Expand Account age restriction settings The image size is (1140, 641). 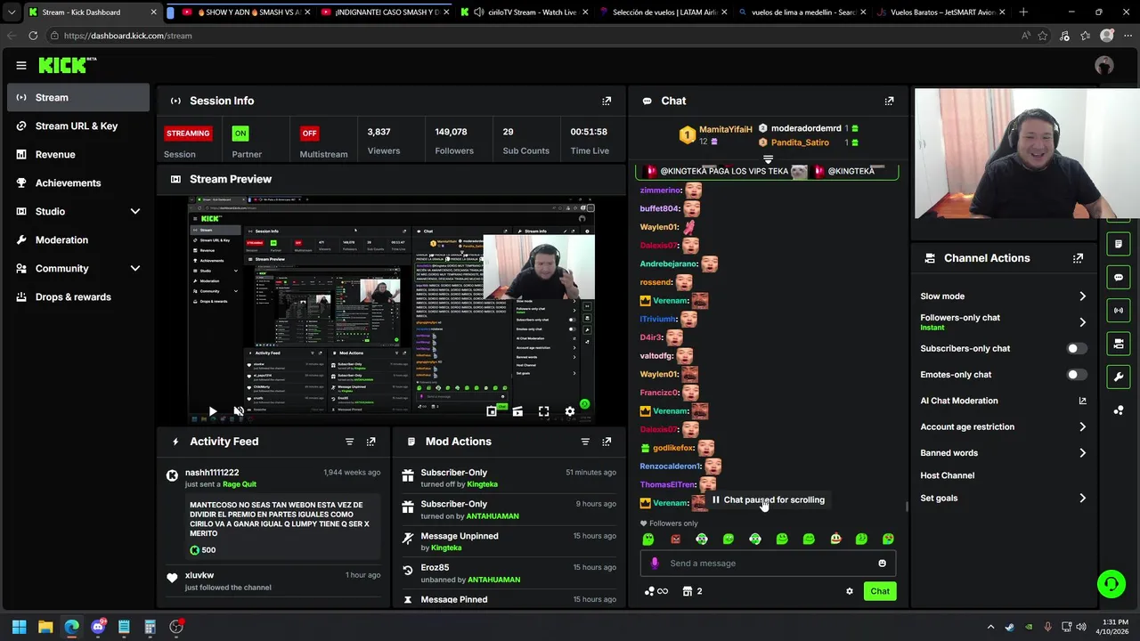click(1082, 427)
